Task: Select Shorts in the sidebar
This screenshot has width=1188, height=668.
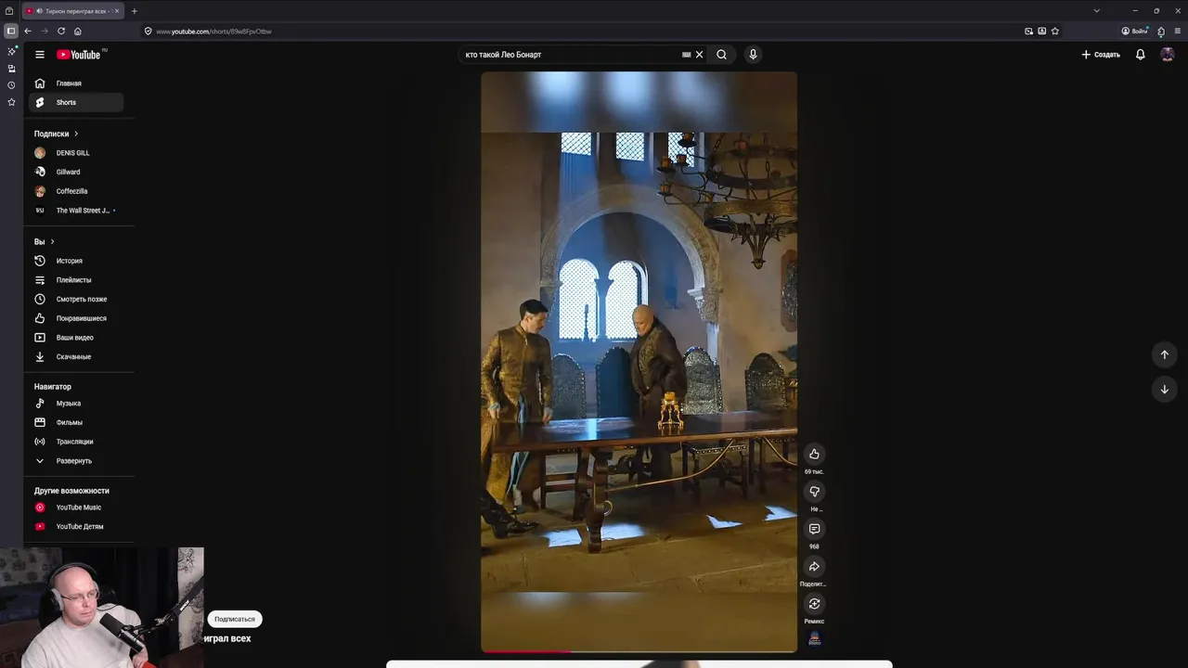Action: [x=74, y=102]
